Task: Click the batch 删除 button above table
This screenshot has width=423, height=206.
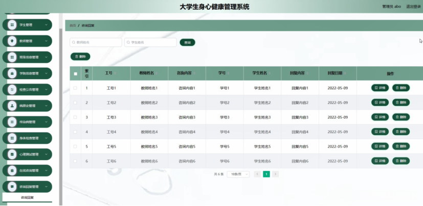Action: (x=80, y=57)
